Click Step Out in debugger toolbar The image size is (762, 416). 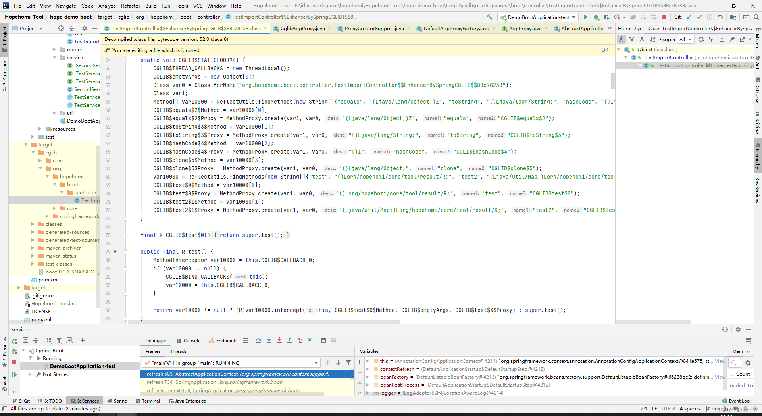coord(290,340)
